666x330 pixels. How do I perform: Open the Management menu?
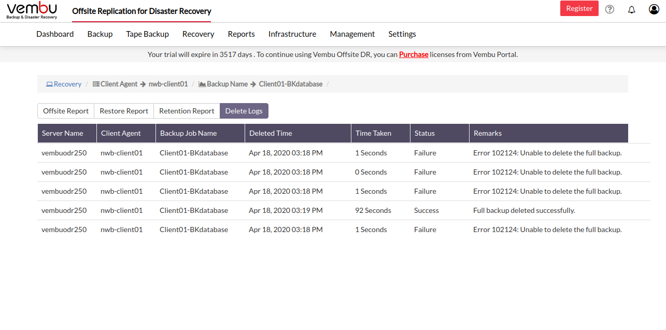tap(352, 34)
